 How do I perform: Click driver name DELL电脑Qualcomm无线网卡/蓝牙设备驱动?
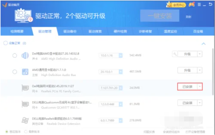62,102
